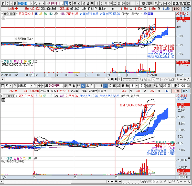192x186 pixels.
Task: Select the 30-minute interval tab in lower chart
Action: (x=119, y=86)
